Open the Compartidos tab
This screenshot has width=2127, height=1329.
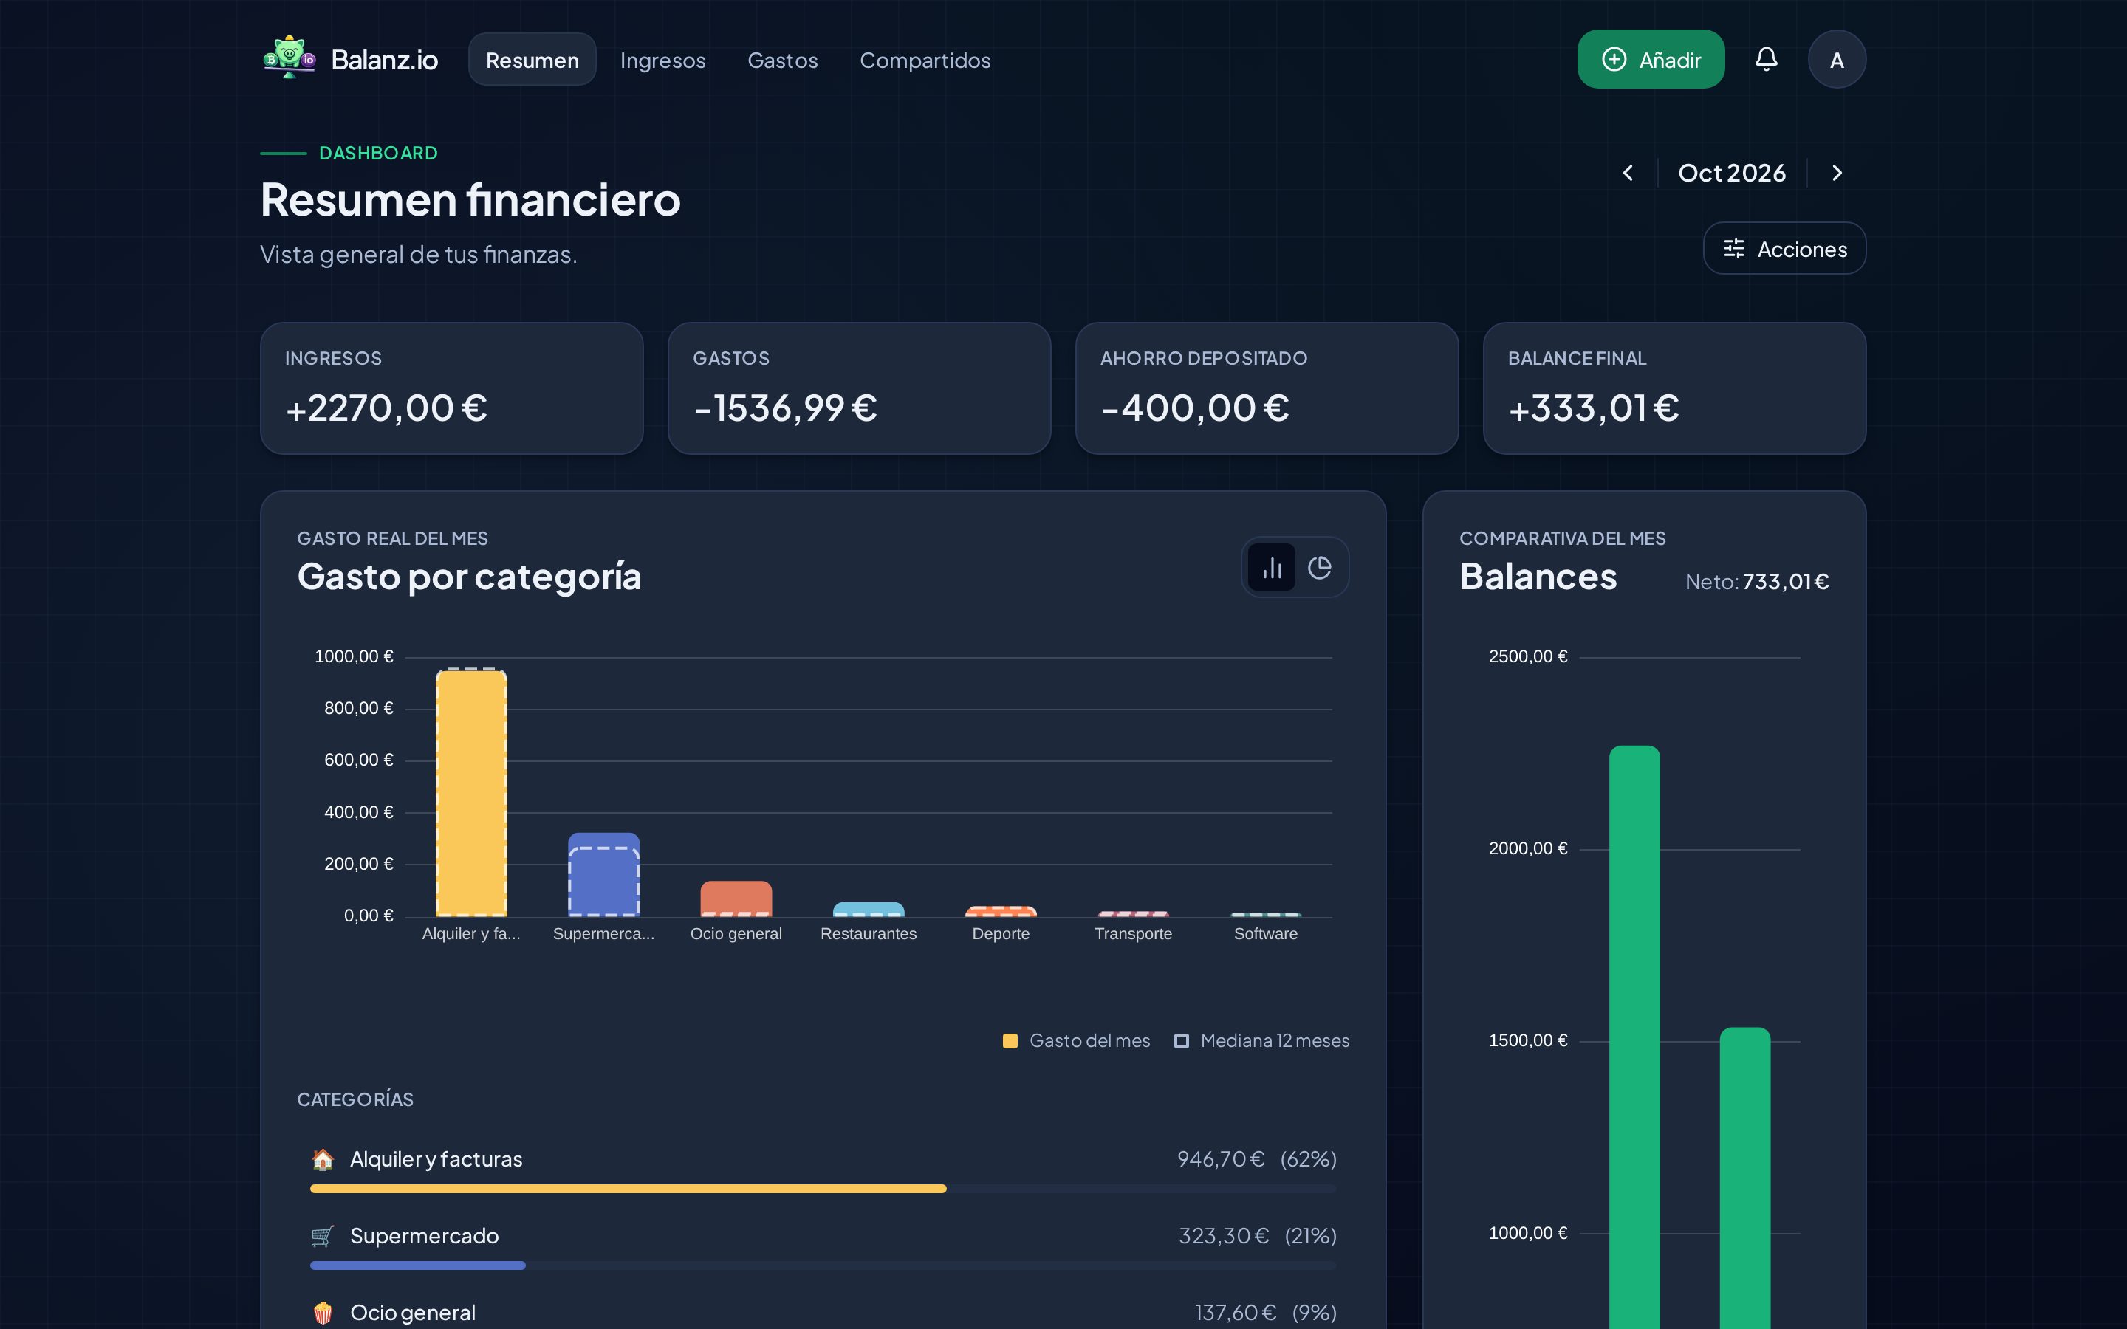[925, 60]
